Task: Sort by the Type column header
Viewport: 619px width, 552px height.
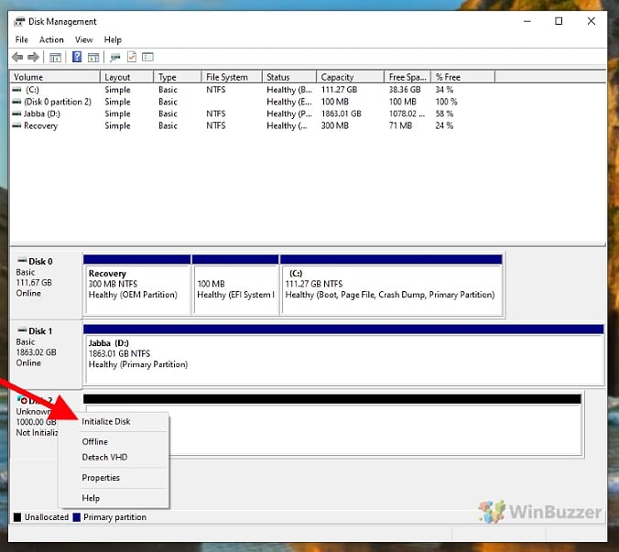Action: click(x=178, y=77)
